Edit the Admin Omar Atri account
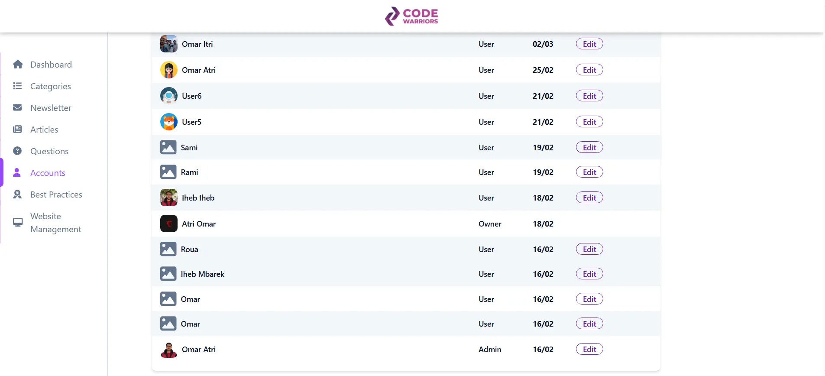 click(589, 350)
